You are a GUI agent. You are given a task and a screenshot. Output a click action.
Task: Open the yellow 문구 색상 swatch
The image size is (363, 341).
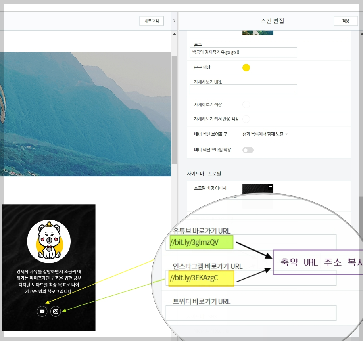[x=246, y=68]
